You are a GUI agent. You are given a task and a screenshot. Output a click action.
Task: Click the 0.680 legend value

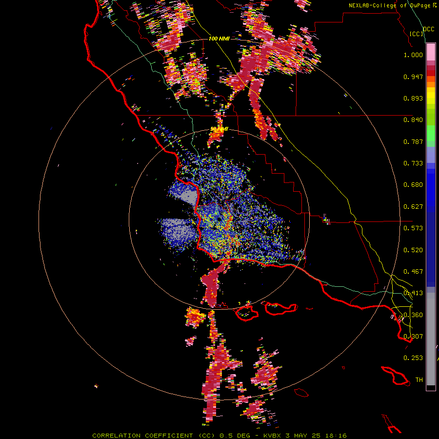[413, 185]
